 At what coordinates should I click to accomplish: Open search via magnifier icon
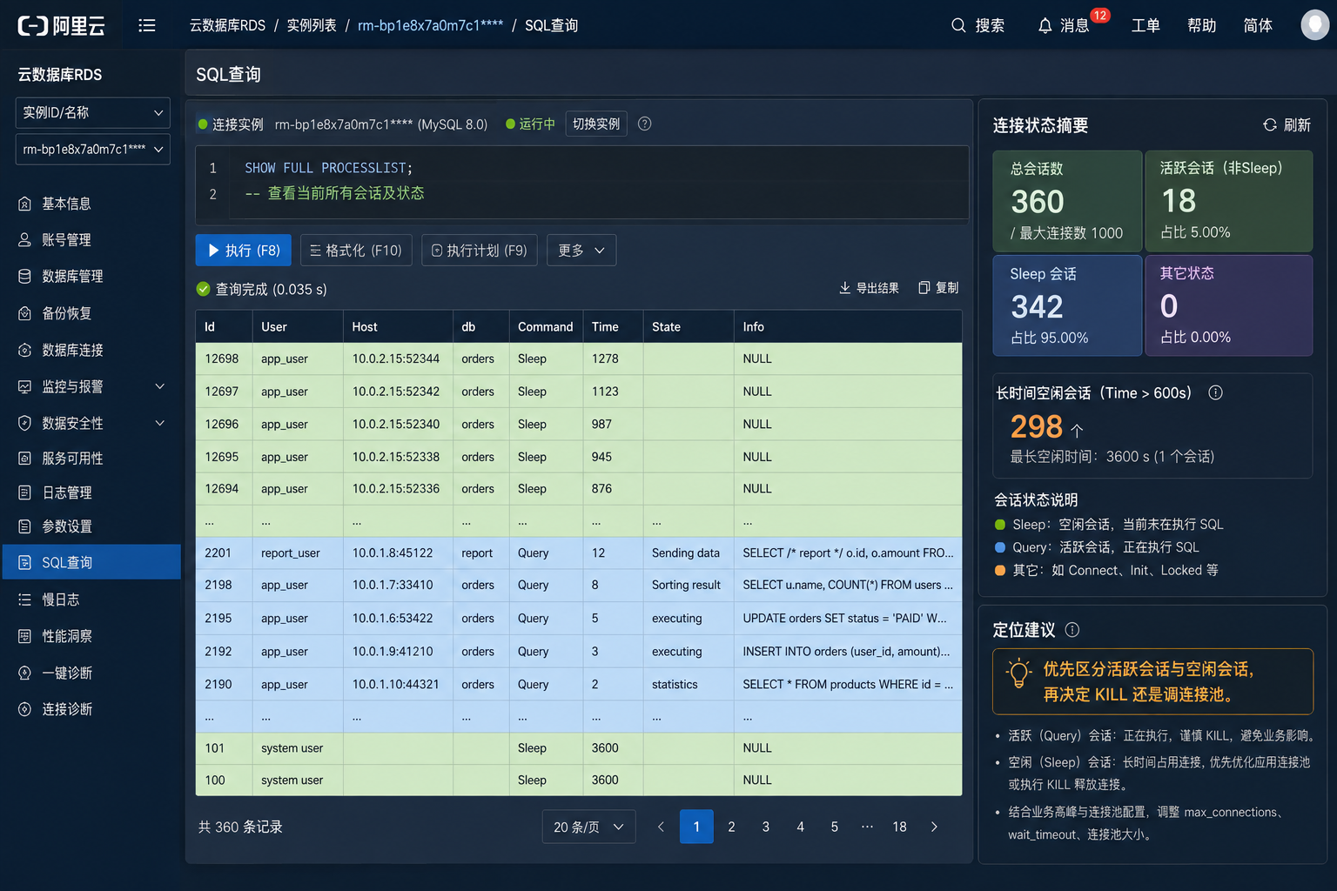(x=958, y=25)
